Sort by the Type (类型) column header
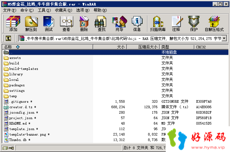230x152 pixels. pyautogui.click(x=177, y=47)
